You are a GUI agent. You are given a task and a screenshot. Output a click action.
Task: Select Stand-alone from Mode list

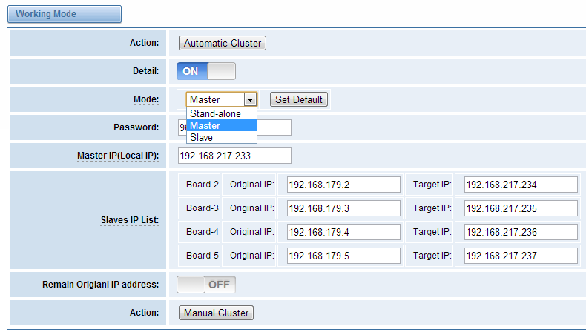221,113
